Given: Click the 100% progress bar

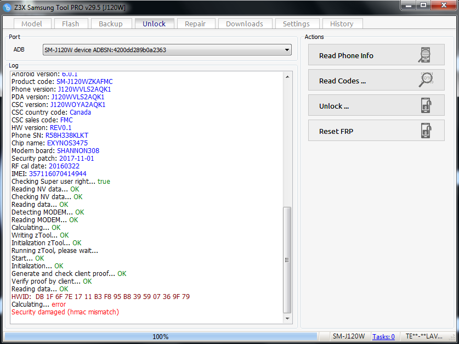Looking at the screenshot, I should coord(161,337).
